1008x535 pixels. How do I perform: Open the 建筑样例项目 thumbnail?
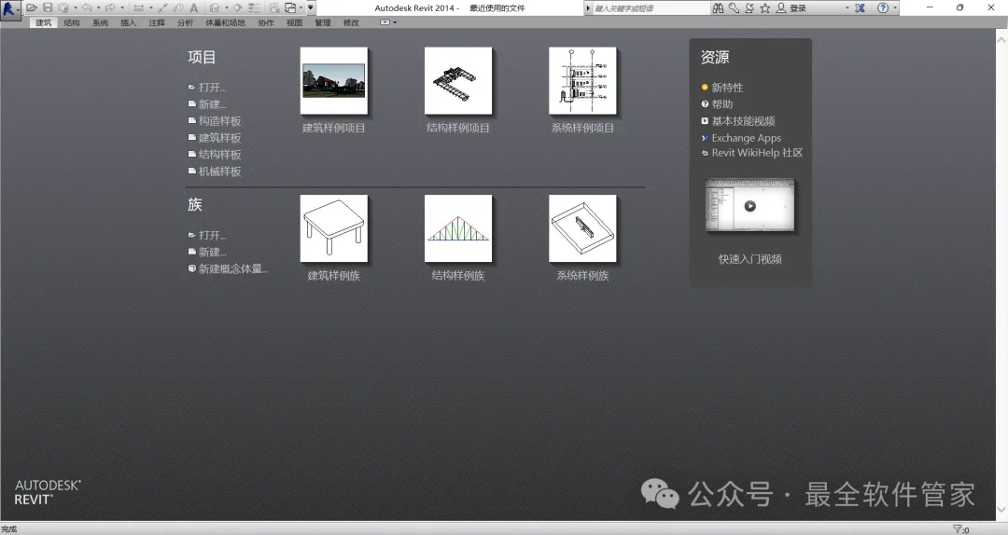[333, 81]
